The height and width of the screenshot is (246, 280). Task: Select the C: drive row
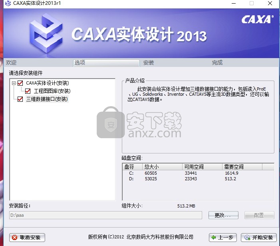(198, 173)
